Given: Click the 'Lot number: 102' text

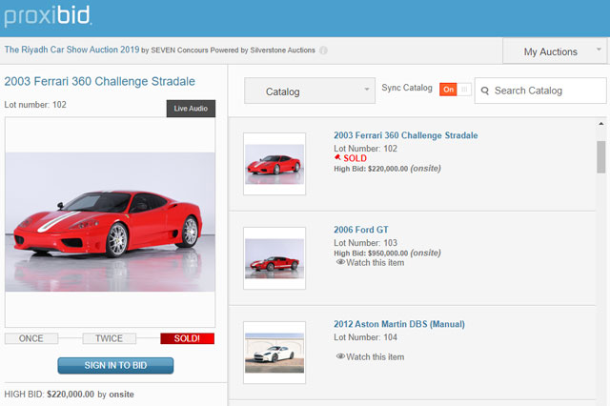Looking at the screenshot, I should [35, 105].
